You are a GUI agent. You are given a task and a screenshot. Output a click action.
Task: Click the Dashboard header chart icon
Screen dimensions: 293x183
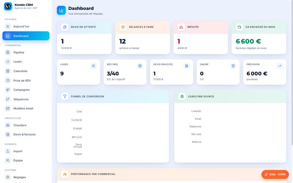61,10
